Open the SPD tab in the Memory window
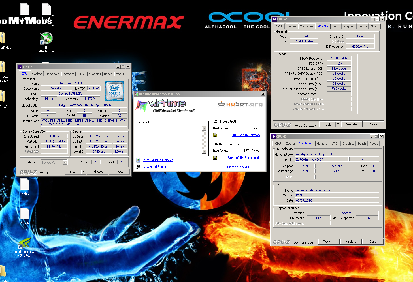413x282 pixels. pos(336,26)
